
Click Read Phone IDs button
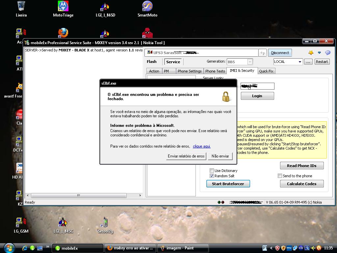[x=302, y=166]
